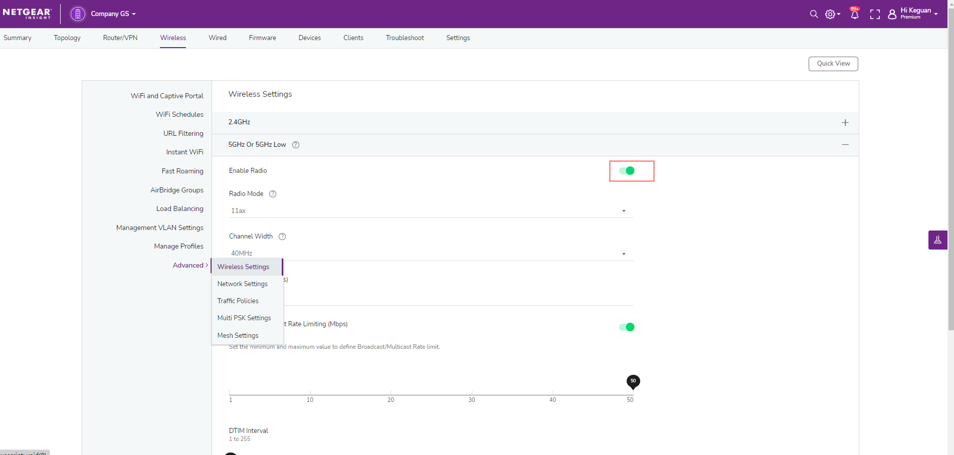Collapse the 5GHz Or 5GHz Low section
The width and height of the screenshot is (954, 455).
coord(845,145)
